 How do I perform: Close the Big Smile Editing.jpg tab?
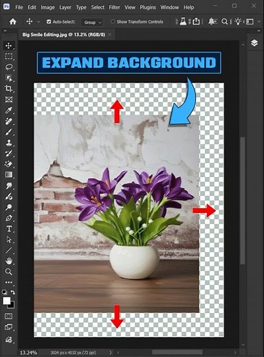click(110, 34)
